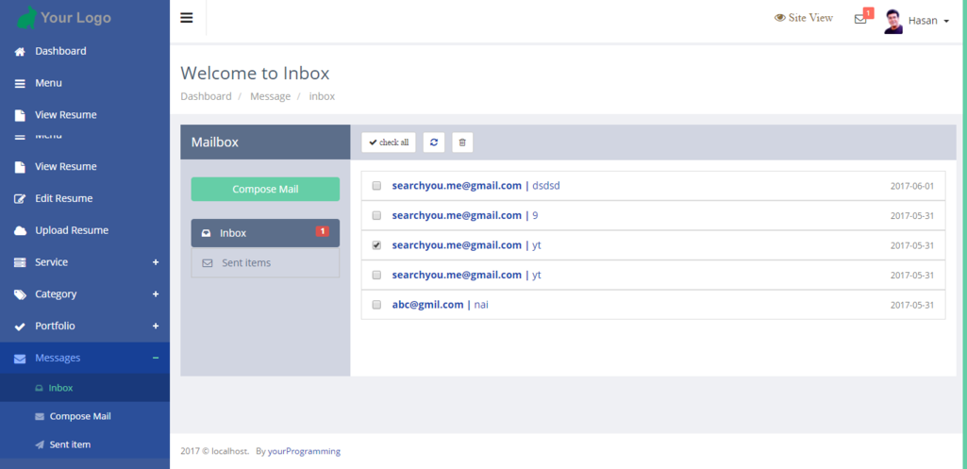Image resolution: width=967 pixels, height=469 pixels.
Task: Click the Upload Resume cloud icon
Action: (x=20, y=231)
